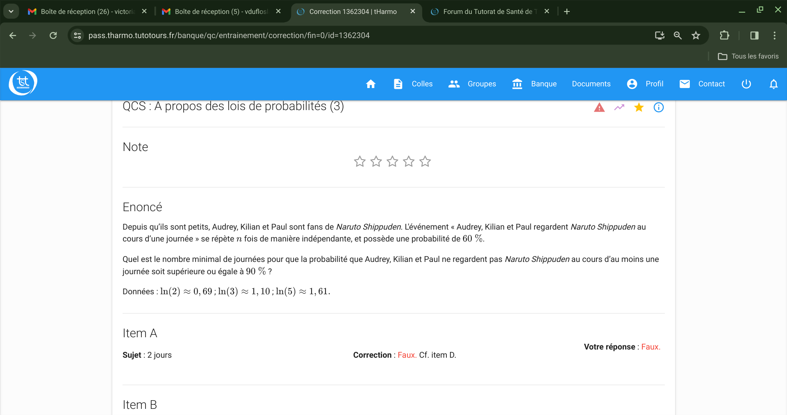Viewport: 787px width, 415px height.
Task: Click the Item A heading
Action: pos(140,333)
